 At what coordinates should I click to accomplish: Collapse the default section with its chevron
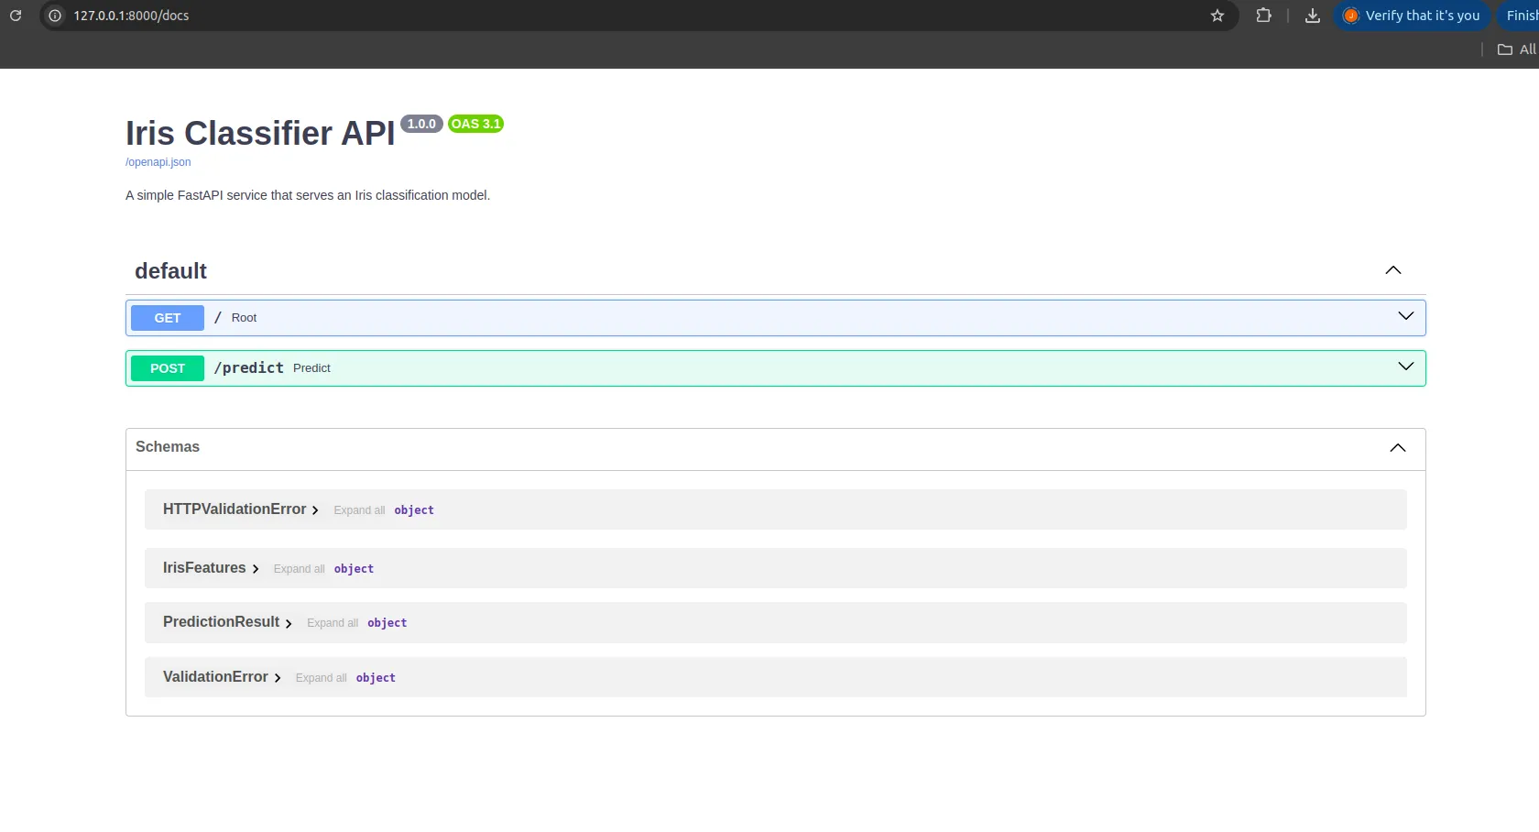1392,270
